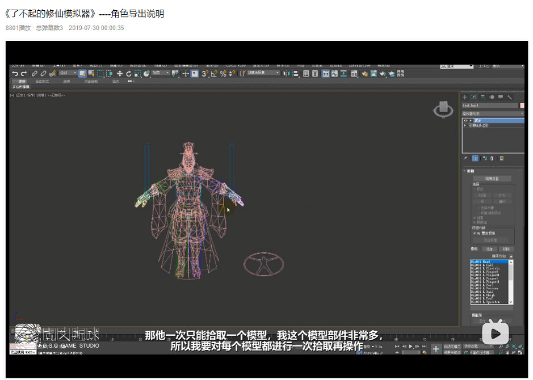Image resolution: width=533 pixels, height=380 pixels.
Task: Open the 渲染 menu in the menu bar
Action: coord(212,65)
